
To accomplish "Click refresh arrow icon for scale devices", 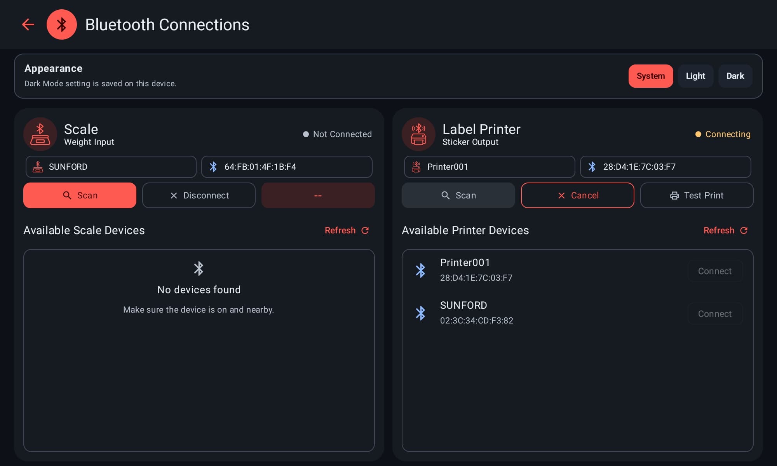I will click(x=365, y=230).
